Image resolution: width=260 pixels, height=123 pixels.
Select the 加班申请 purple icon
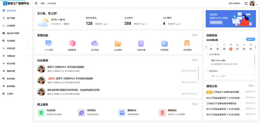coord(141,43)
